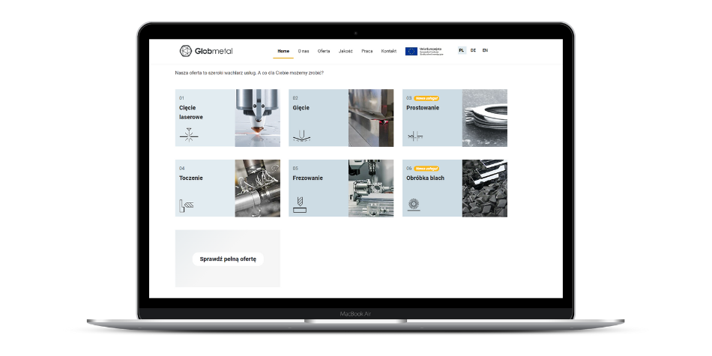Image resolution: width=712 pixels, height=356 pixels.
Task: Switch site language to DE
Action: coord(473,50)
